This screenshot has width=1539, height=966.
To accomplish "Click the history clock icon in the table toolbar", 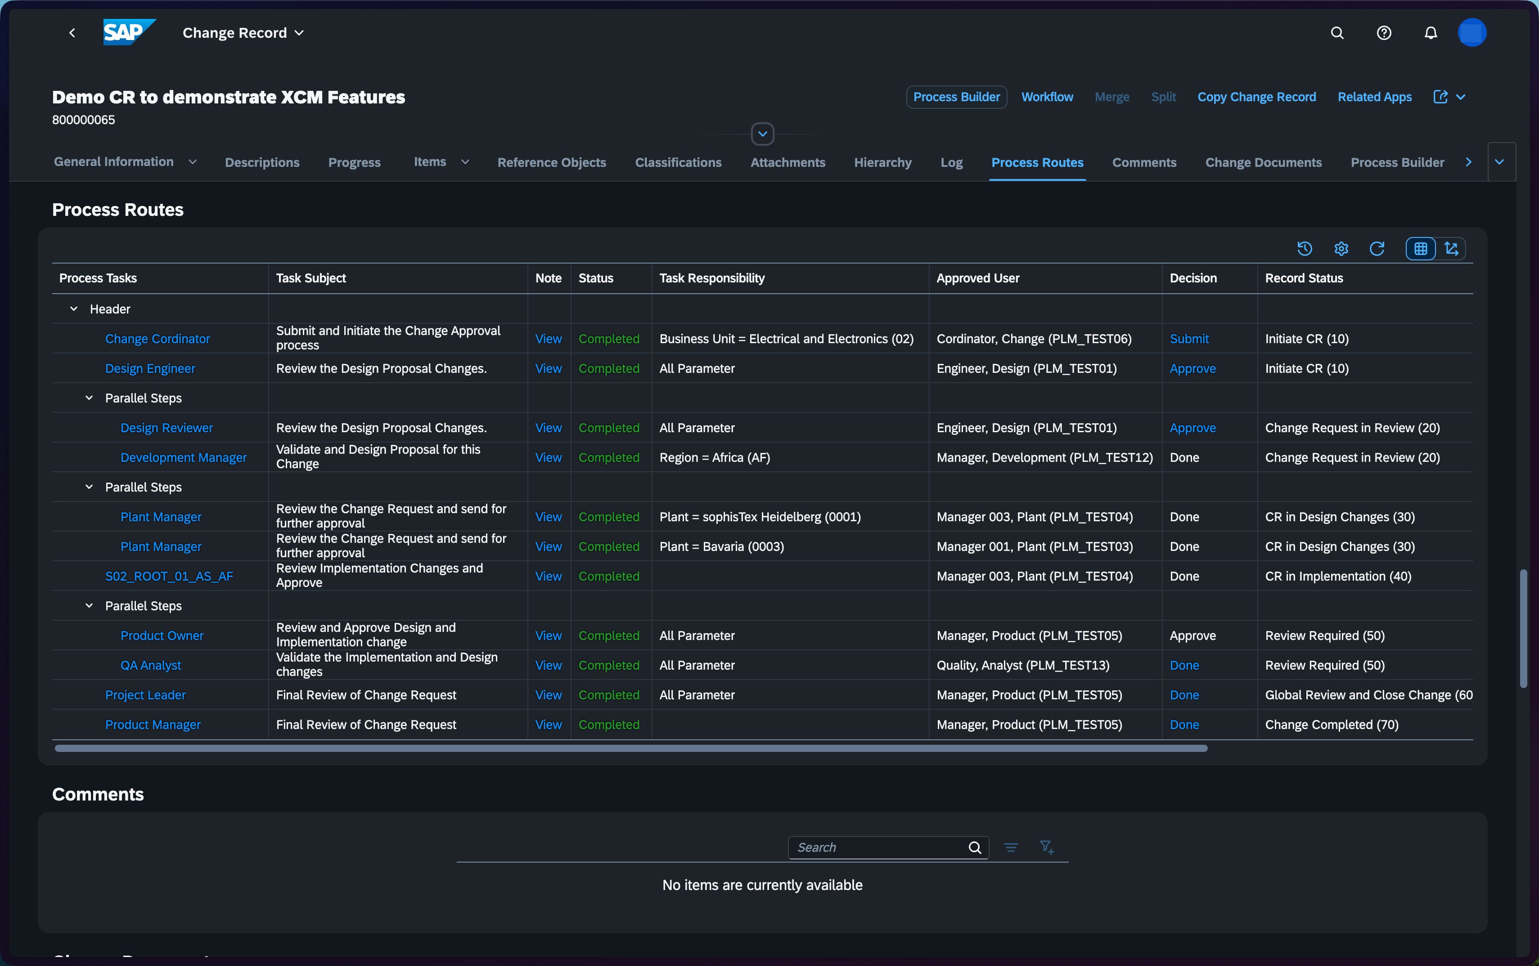I will (1305, 249).
